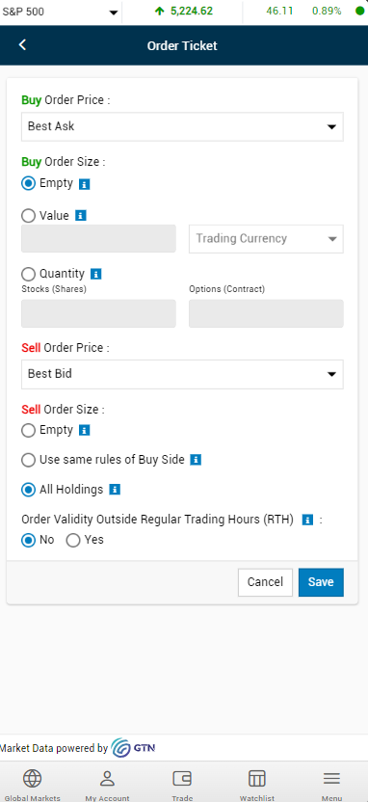
Task: Select the Value radio button for buy size
Action: [29, 216]
